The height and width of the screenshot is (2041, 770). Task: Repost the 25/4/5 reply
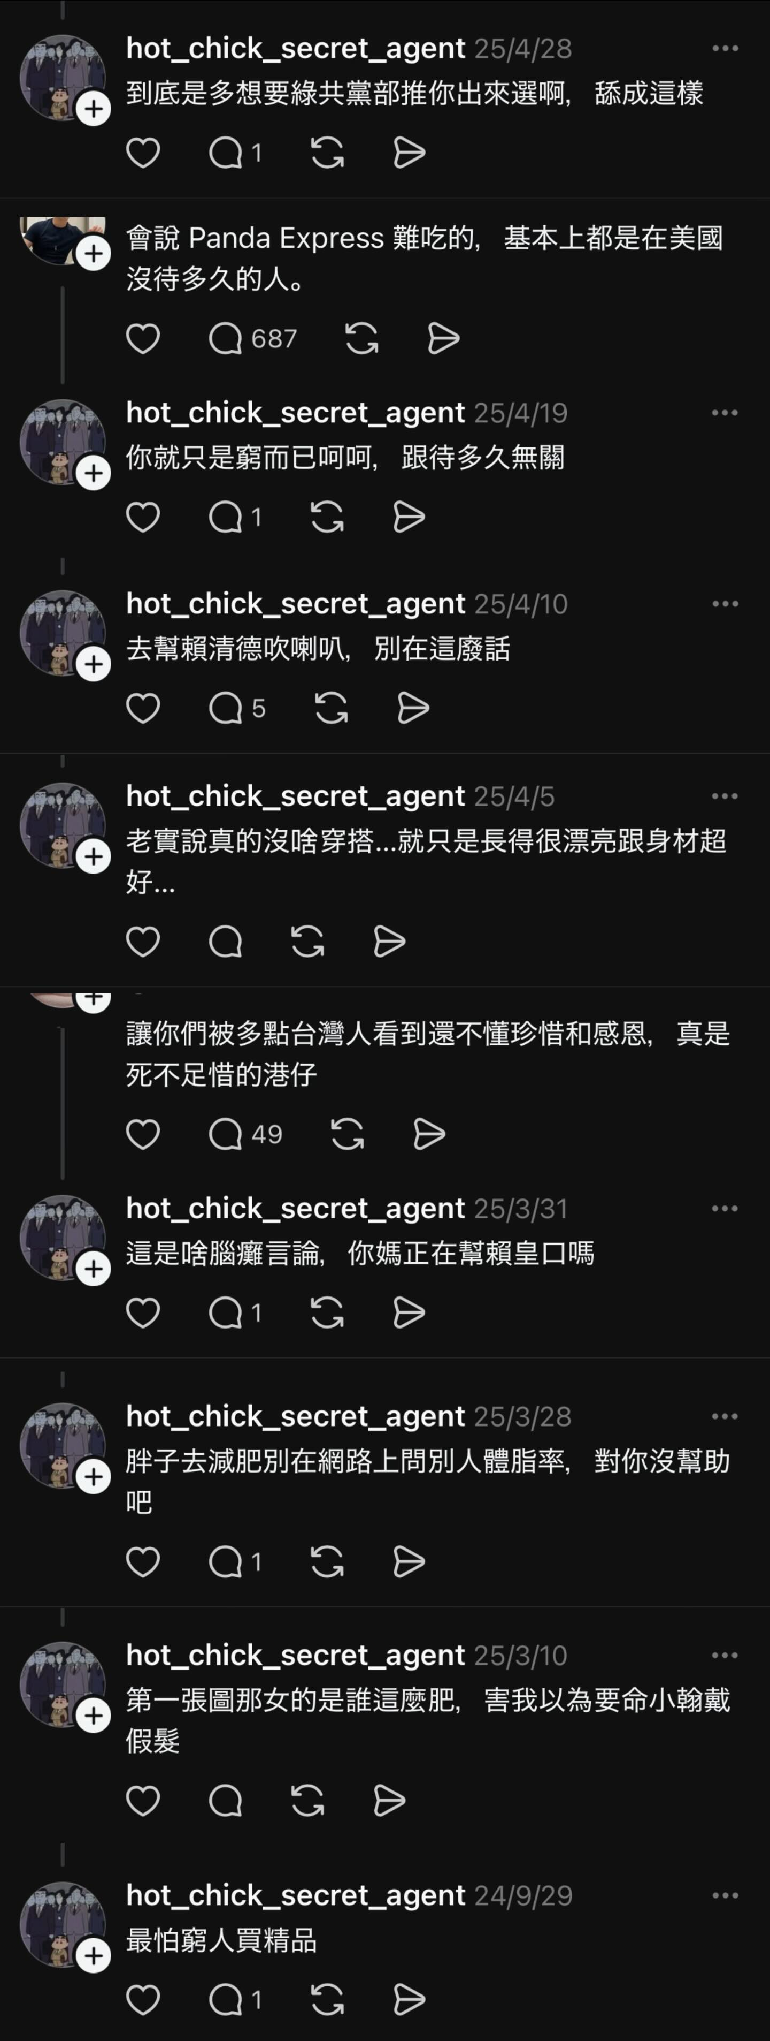point(308,942)
